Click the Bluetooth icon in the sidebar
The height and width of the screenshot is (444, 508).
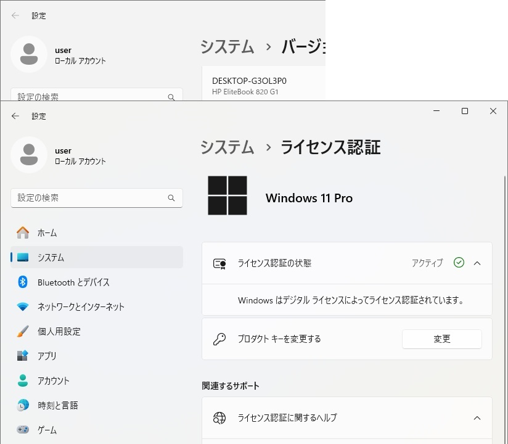click(x=23, y=282)
